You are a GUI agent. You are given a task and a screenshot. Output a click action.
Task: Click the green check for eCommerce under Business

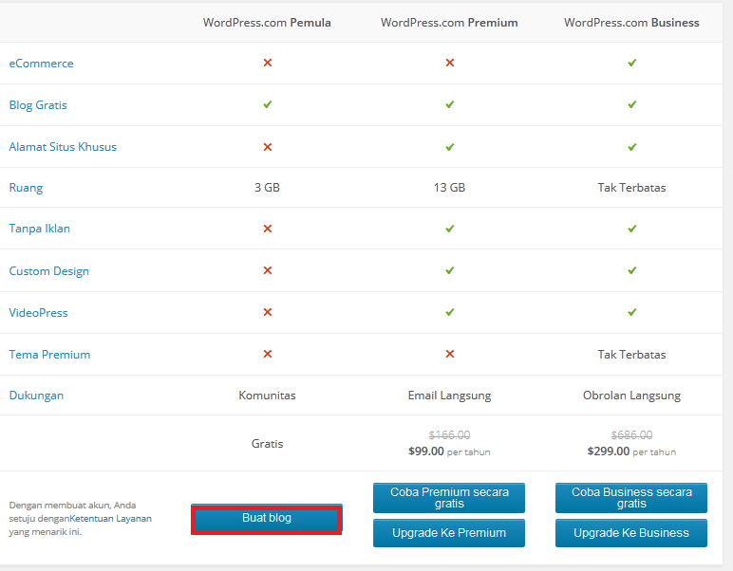click(x=632, y=63)
